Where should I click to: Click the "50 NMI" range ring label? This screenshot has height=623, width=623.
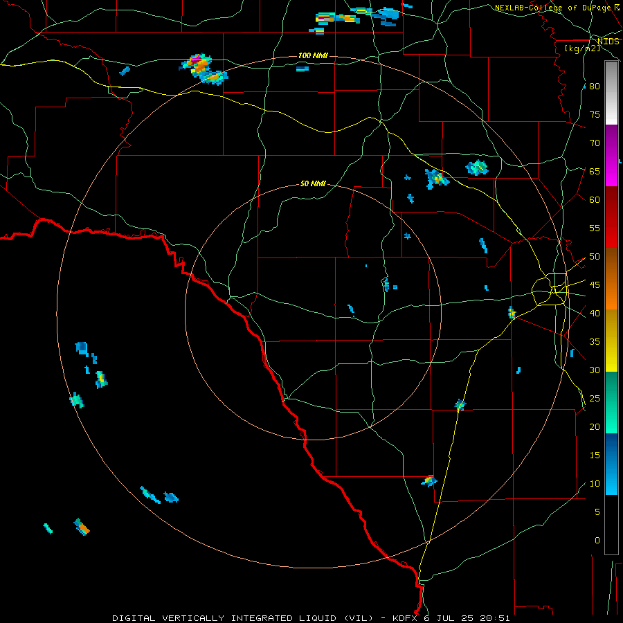313,183
